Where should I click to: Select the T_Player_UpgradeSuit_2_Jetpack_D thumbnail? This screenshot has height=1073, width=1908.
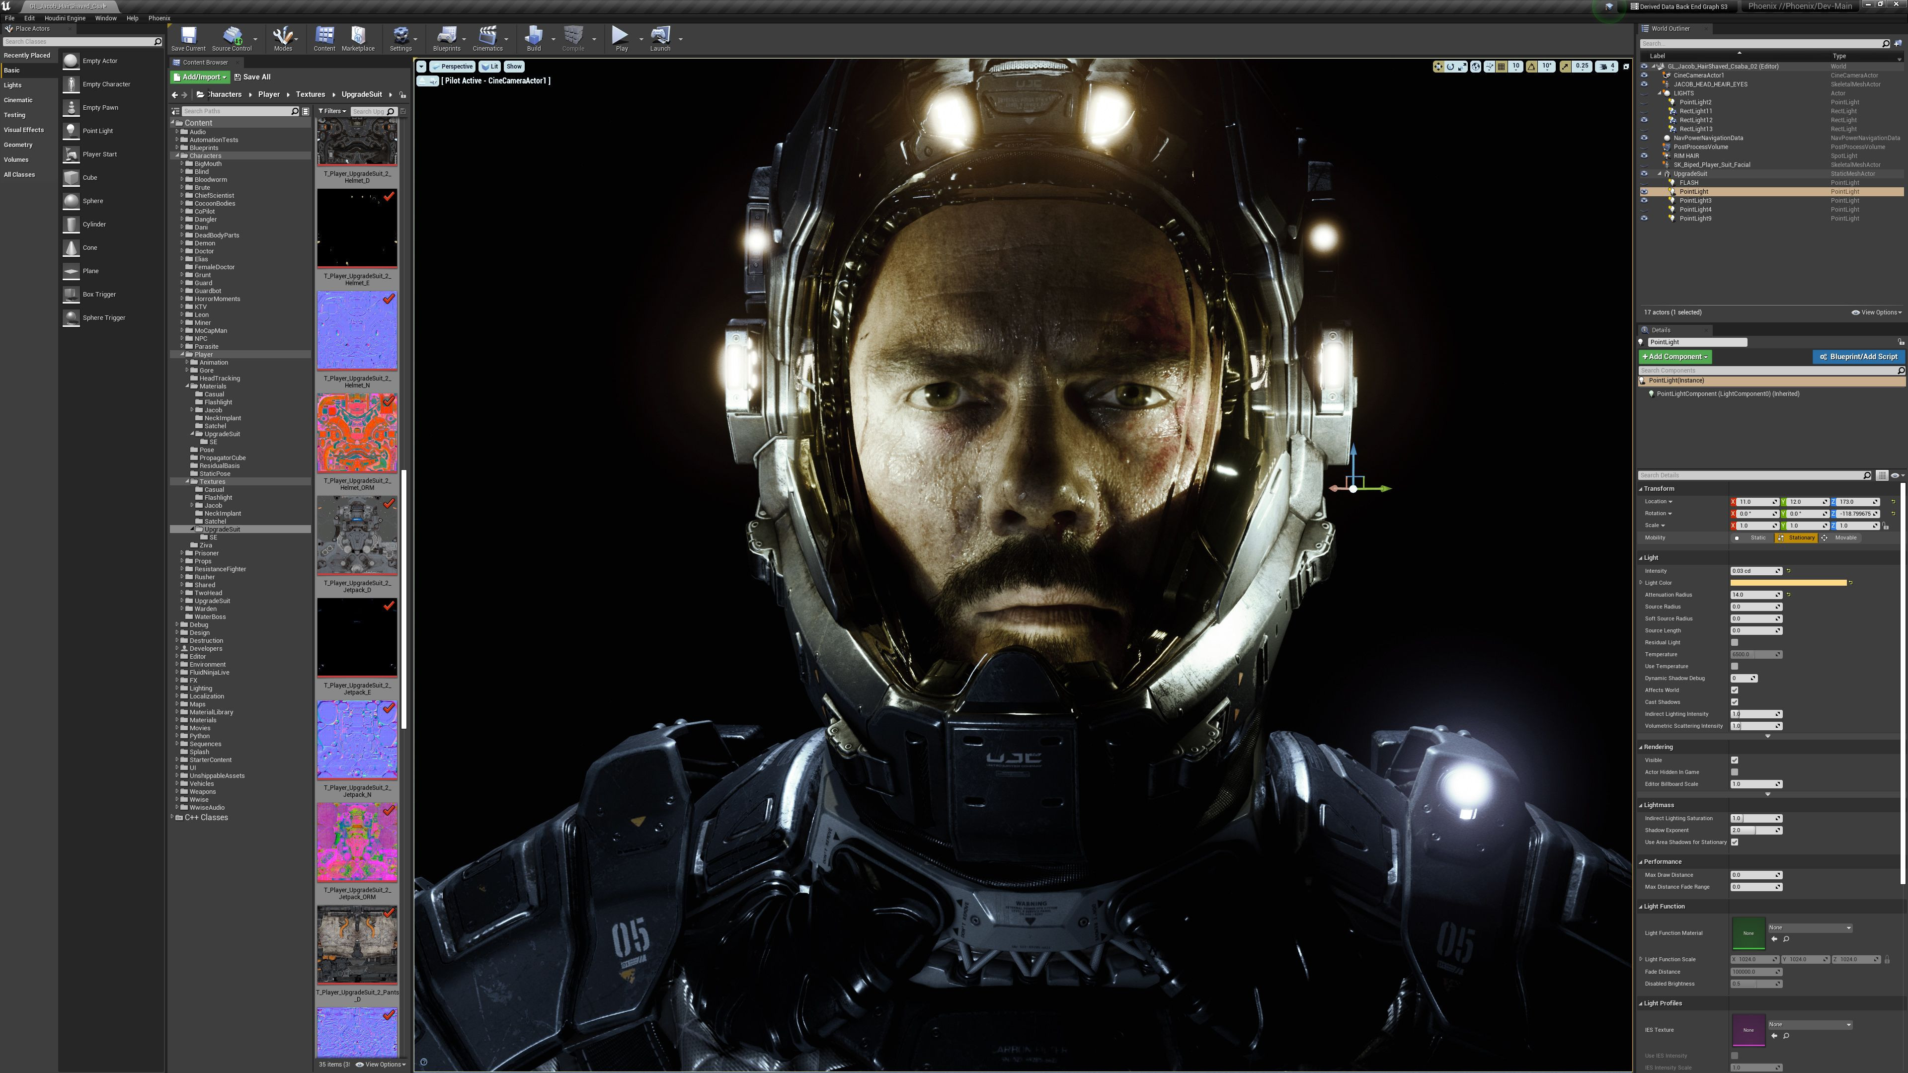357,536
